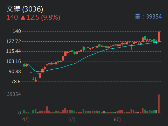
Task: Click the 90.88 price axis label
Action: coord(15,71)
